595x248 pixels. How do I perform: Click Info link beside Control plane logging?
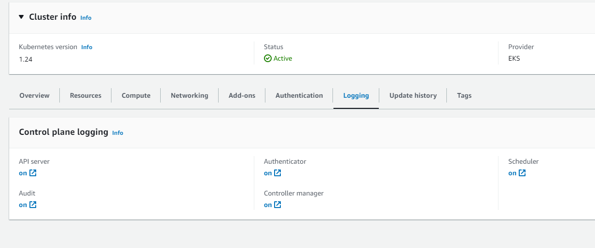click(118, 133)
